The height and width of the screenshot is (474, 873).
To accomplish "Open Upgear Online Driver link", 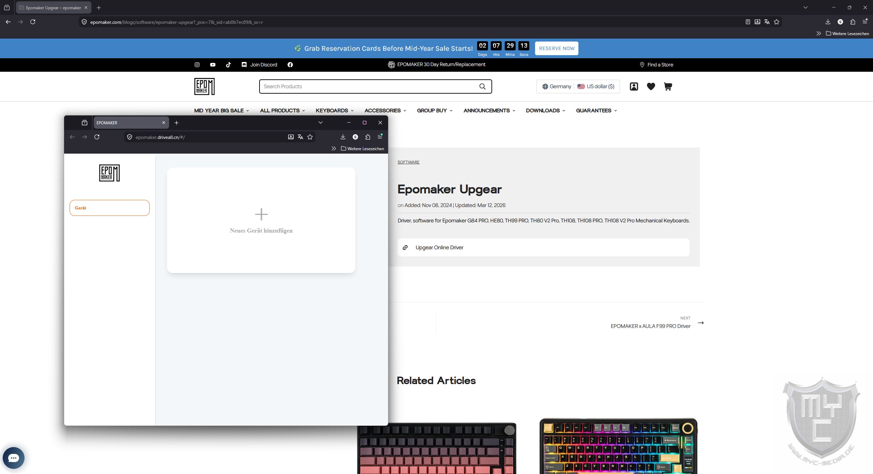I will (544, 248).
